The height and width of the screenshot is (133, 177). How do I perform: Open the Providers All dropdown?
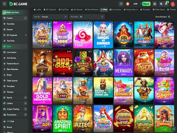[x=87, y=17]
